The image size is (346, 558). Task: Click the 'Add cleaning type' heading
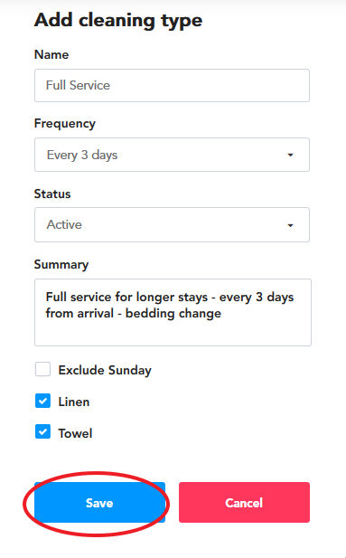click(x=118, y=20)
